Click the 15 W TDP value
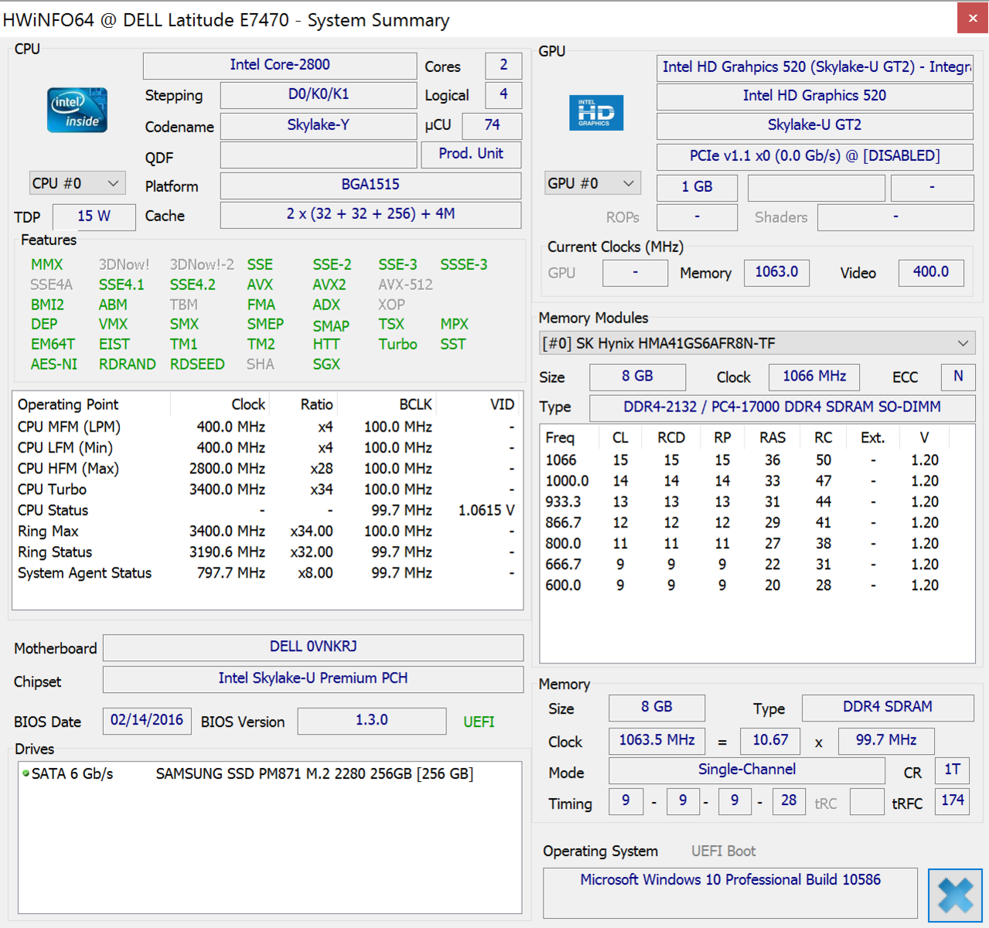Screen dimensions: 989x928 pos(94,217)
